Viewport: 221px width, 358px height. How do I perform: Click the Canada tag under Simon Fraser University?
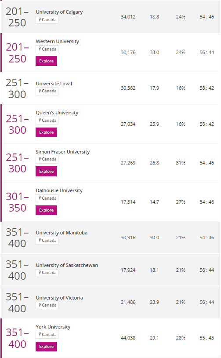click(47, 159)
